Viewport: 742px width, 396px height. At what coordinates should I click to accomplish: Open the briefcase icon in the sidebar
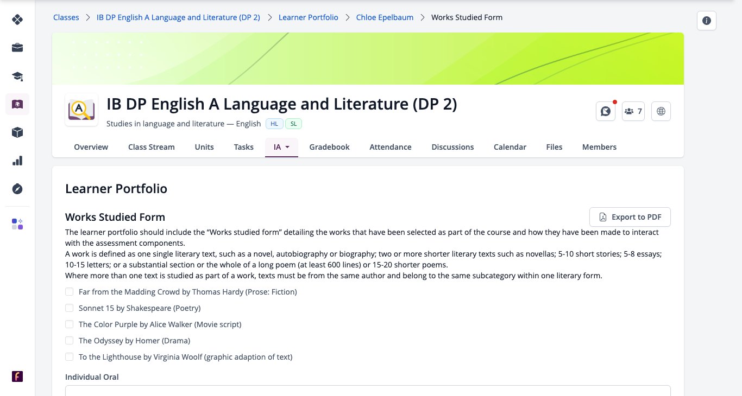[x=17, y=48]
